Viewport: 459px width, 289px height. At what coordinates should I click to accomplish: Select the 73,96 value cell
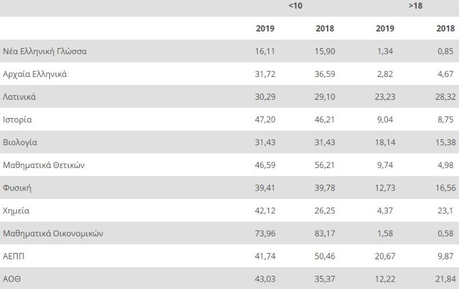(x=265, y=233)
